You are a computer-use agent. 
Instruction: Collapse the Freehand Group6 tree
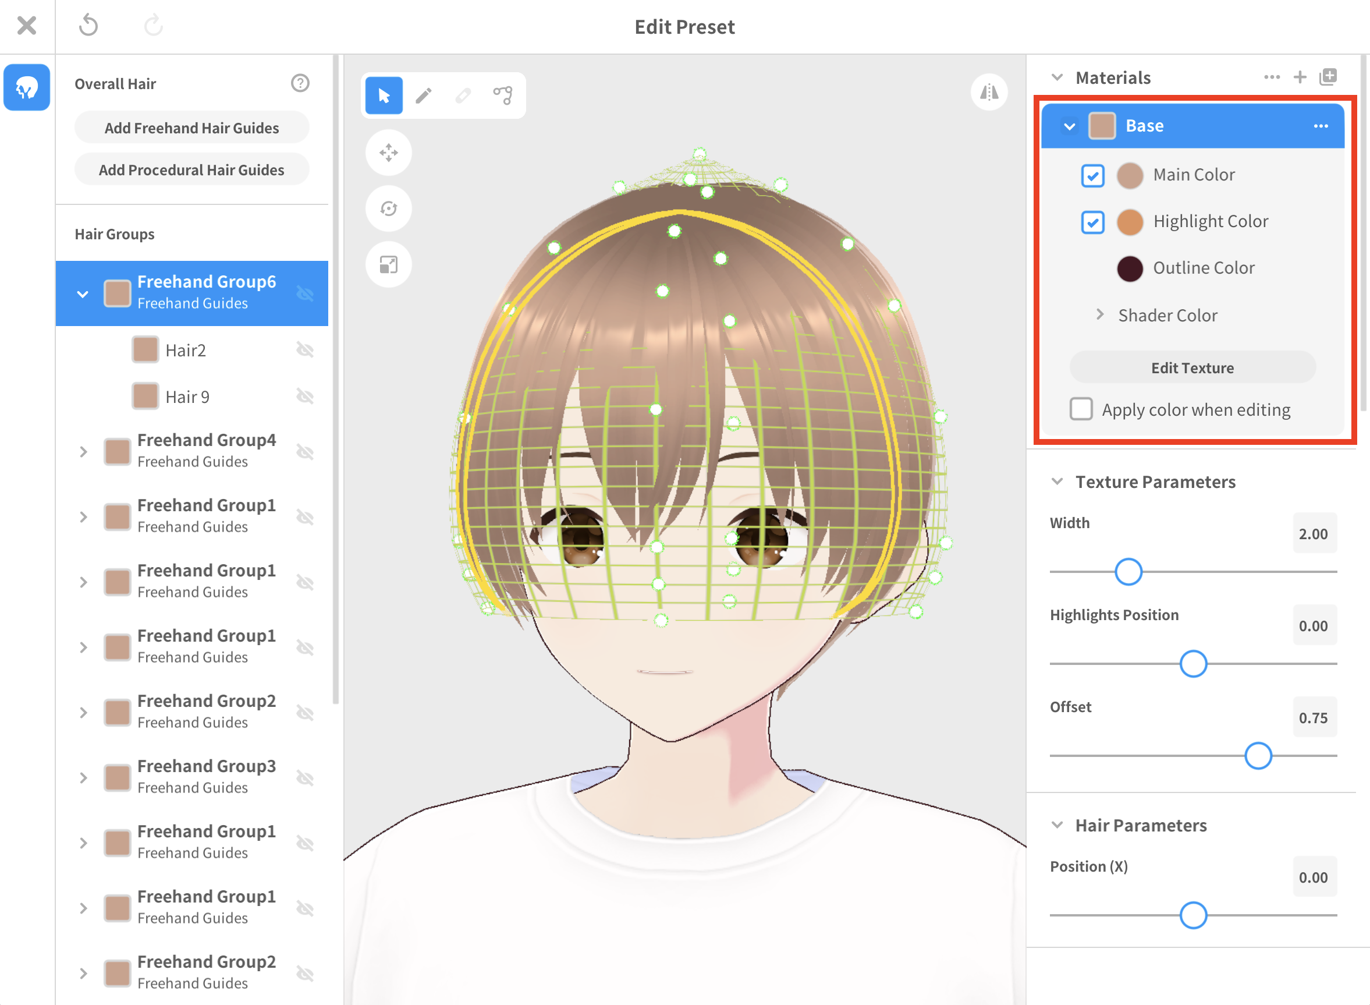point(83,294)
